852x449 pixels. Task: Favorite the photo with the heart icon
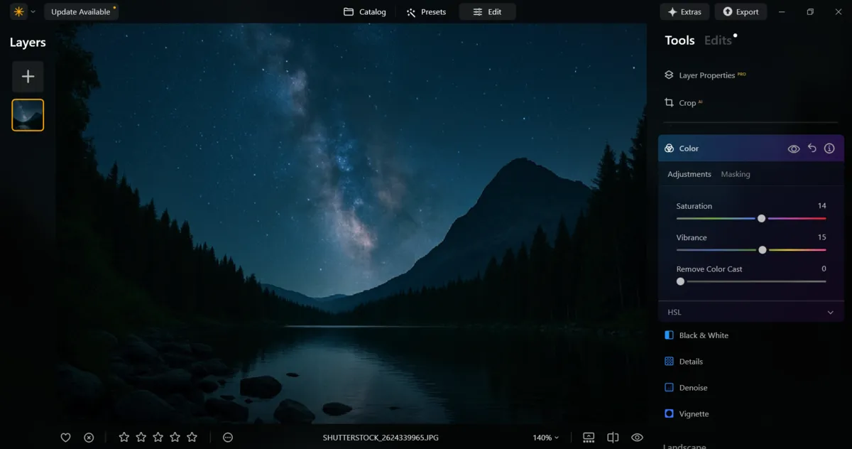pos(65,437)
